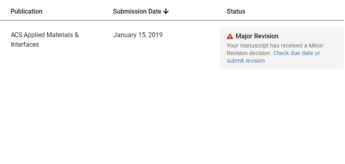Click the word "Date" in column header
345x164 pixels.
tap(155, 11)
